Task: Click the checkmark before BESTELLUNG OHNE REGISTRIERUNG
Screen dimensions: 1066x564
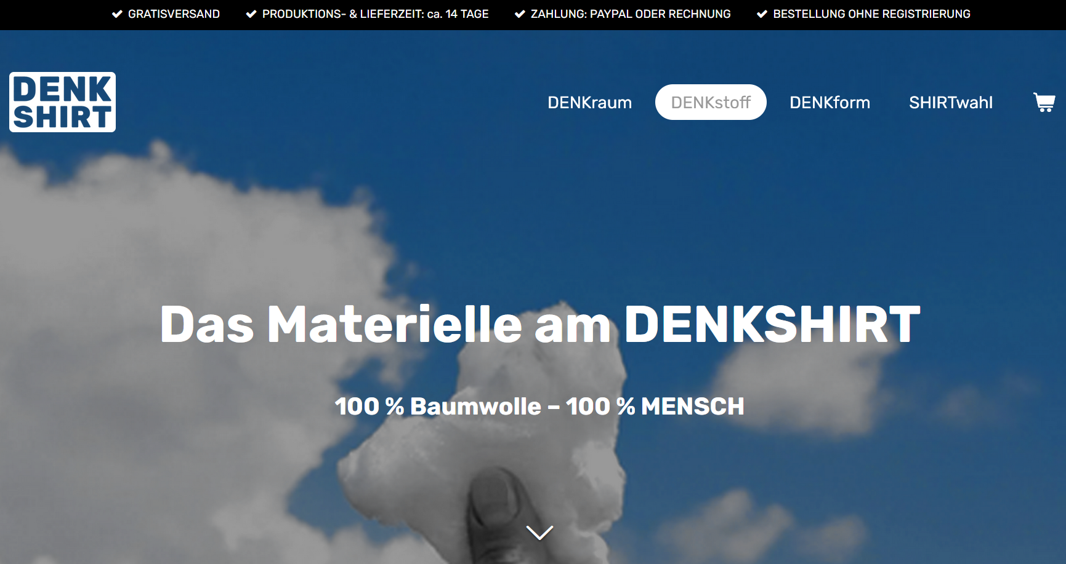Action: pos(762,14)
